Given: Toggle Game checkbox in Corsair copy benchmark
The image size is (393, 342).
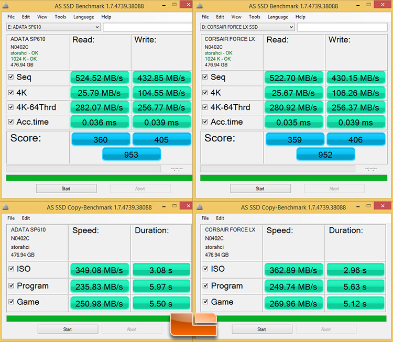Looking at the screenshot, I should click(205, 302).
